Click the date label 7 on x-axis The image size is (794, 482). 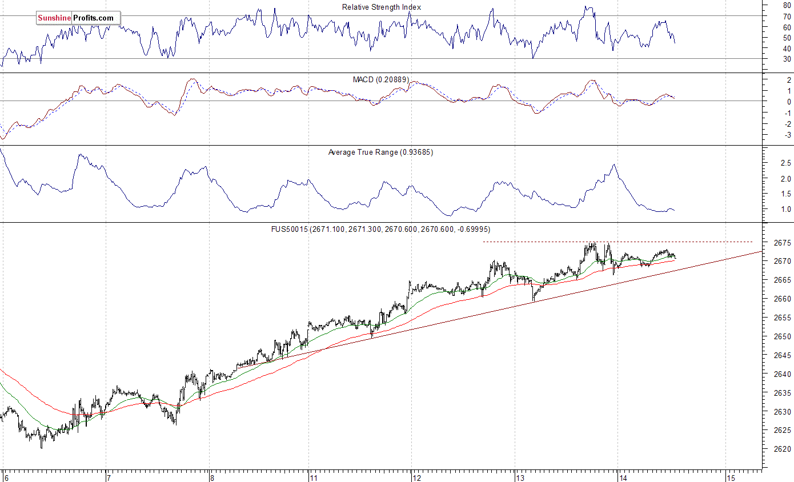108,477
